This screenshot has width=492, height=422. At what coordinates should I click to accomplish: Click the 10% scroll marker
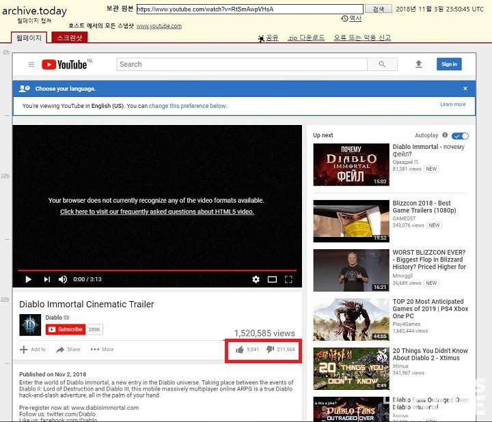(5, 175)
